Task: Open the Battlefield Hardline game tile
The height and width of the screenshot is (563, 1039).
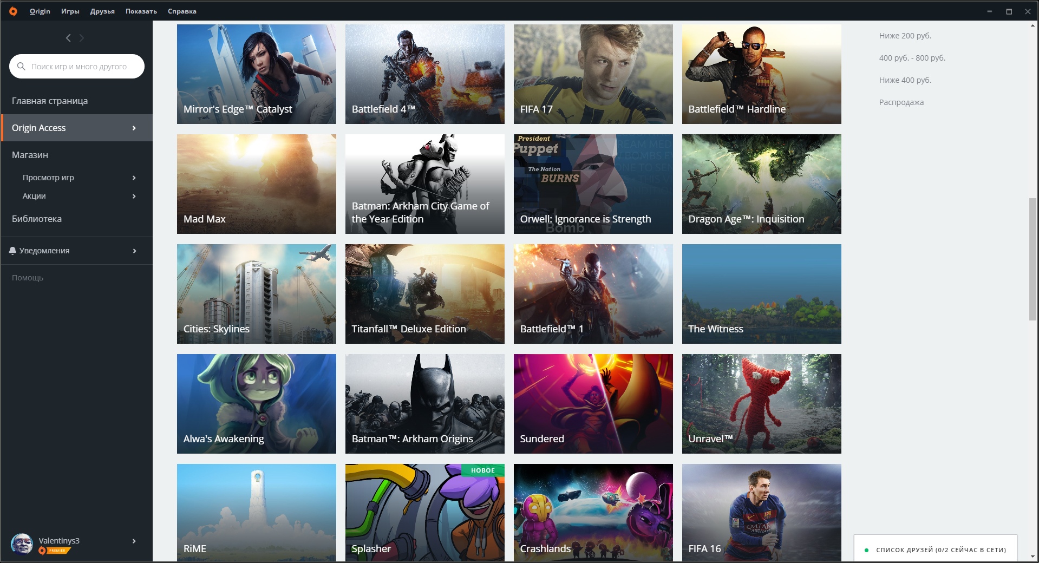Action: [x=762, y=74]
